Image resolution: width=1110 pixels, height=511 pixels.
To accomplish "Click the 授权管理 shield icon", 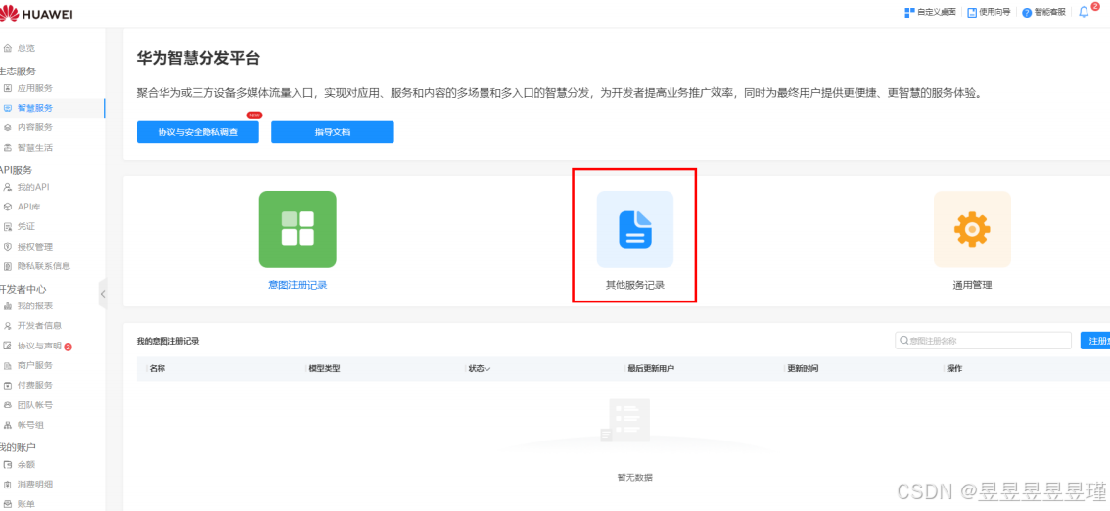I will pos(8,247).
